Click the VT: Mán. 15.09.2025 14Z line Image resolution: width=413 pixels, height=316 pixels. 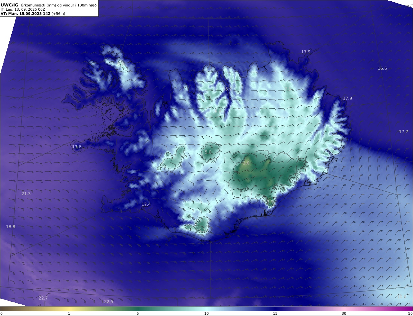(25, 14)
